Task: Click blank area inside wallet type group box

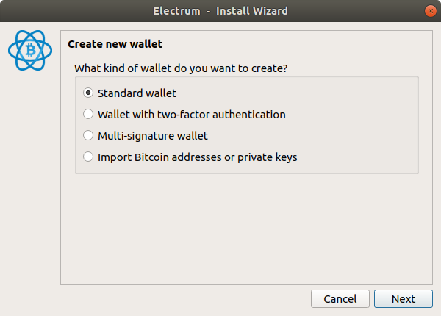Action: pyautogui.click(x=357, y=125)
